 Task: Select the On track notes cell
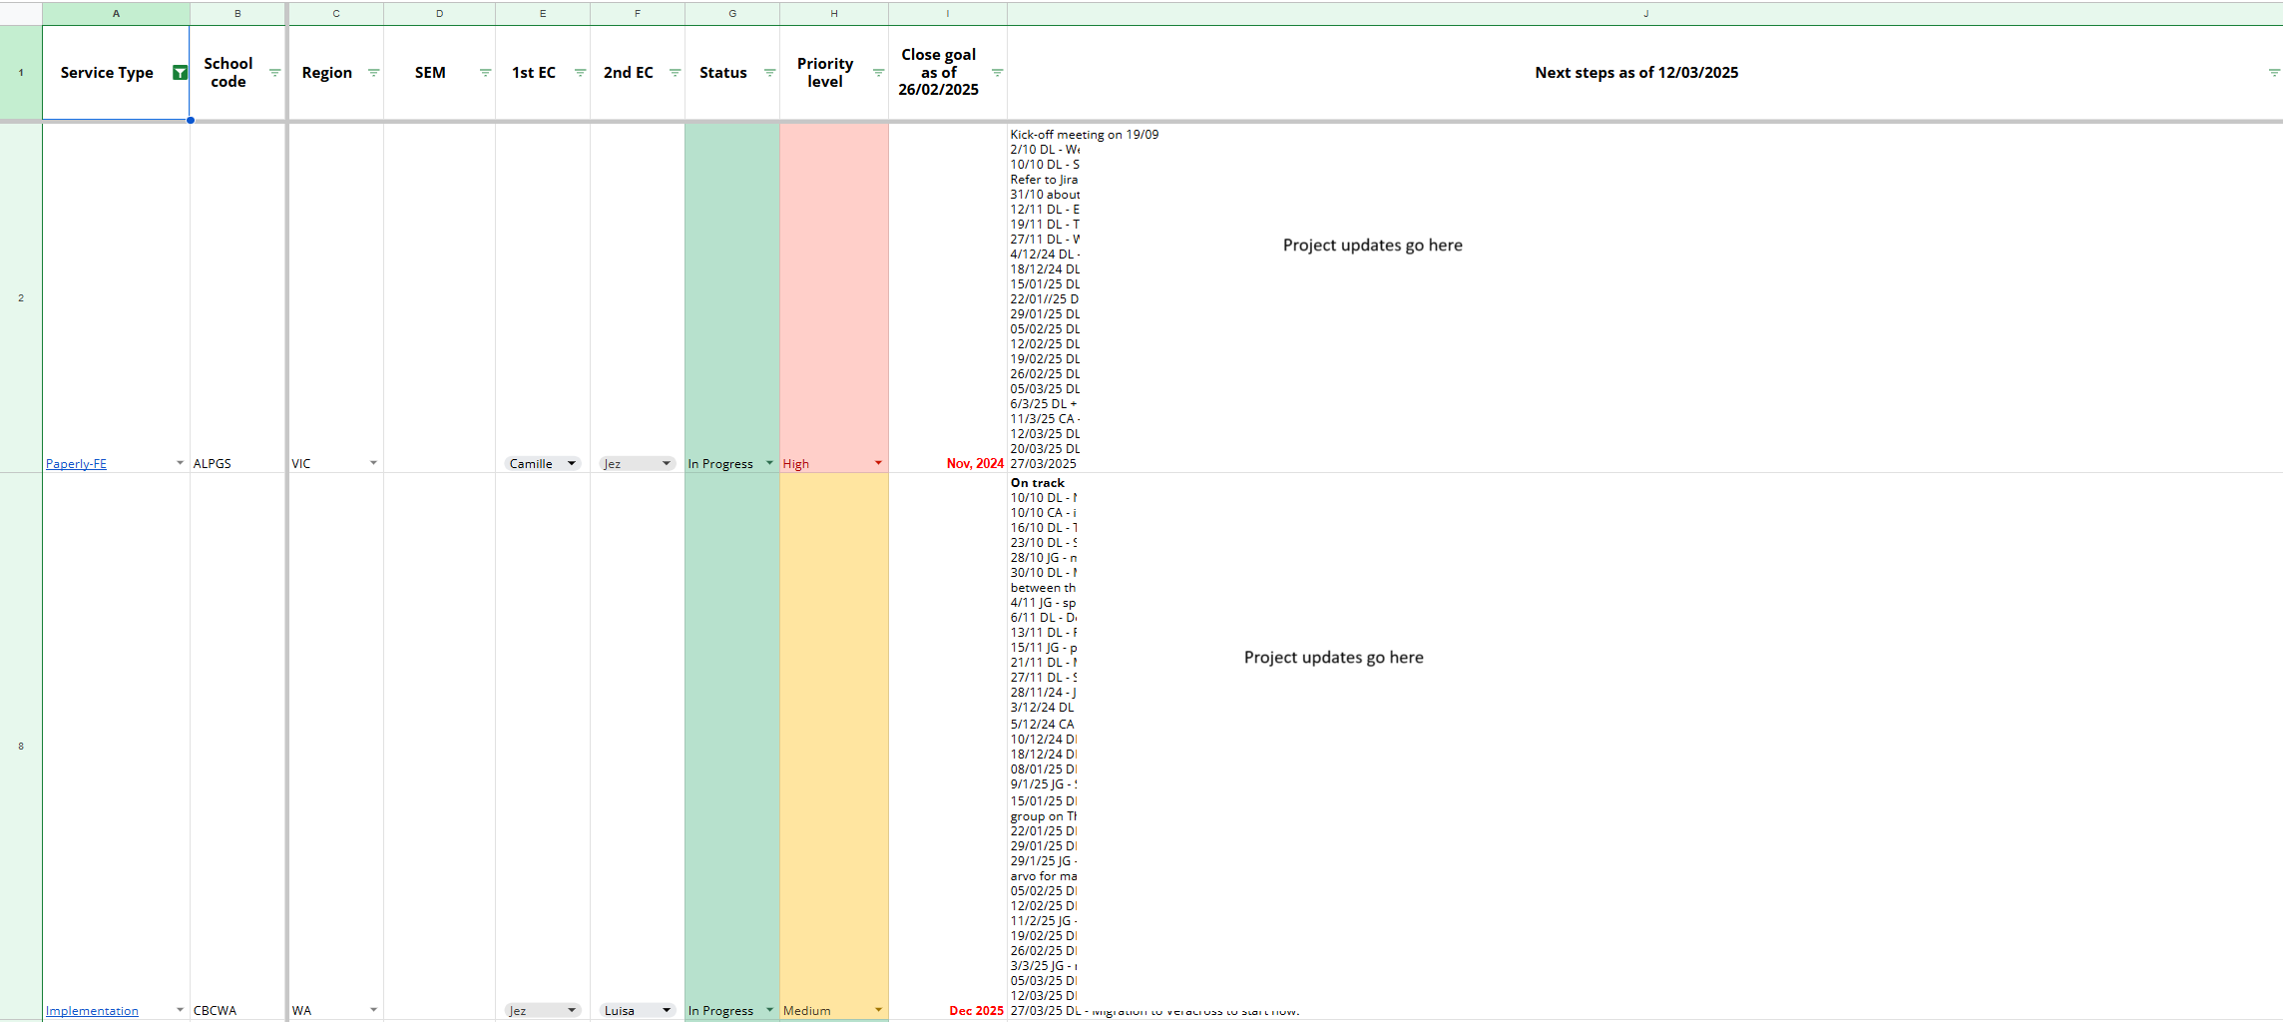tap(1645, 747)
